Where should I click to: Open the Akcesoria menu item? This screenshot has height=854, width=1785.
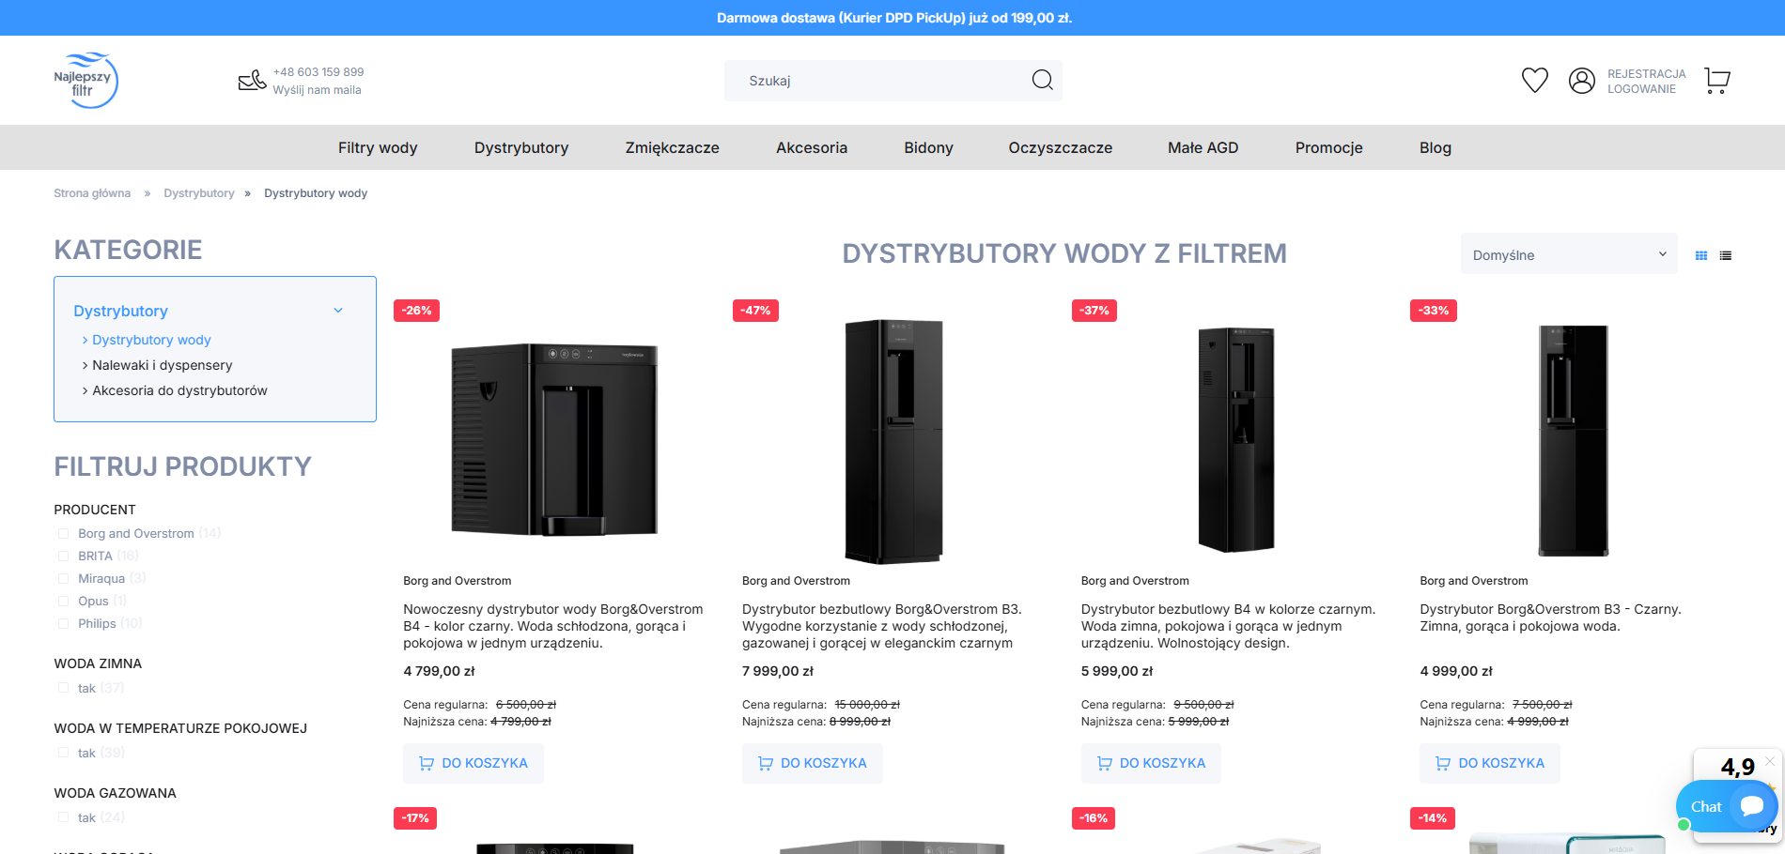tap(812, 147)
